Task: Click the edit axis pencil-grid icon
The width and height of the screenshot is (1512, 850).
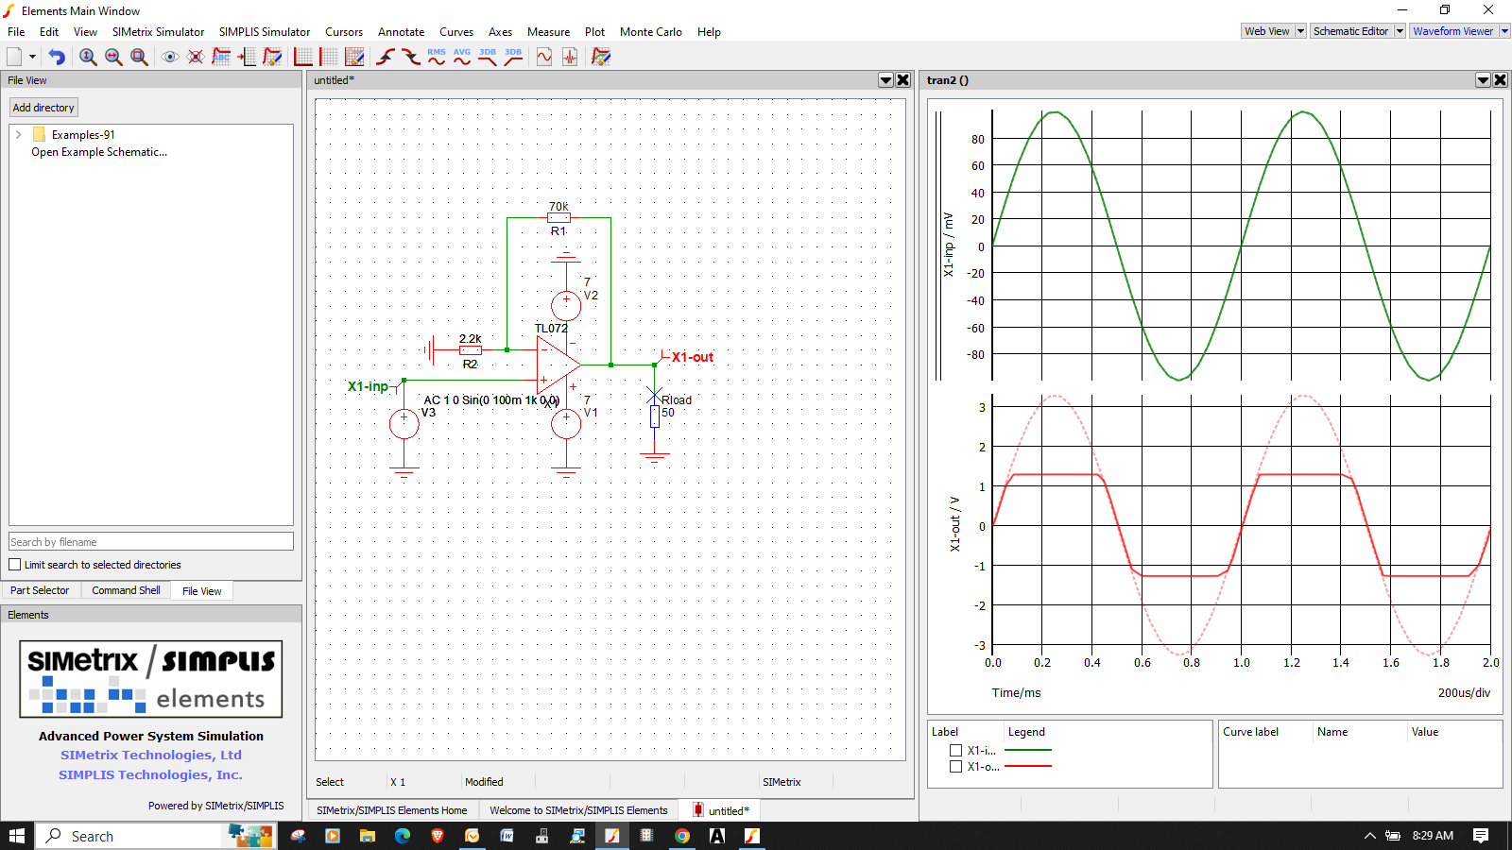Action: 354,57
